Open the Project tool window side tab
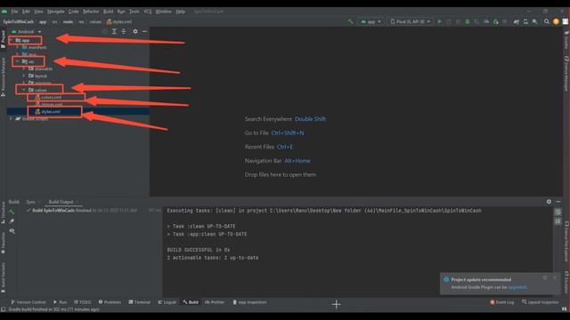The image size is (570, 320). coord(4,39)
